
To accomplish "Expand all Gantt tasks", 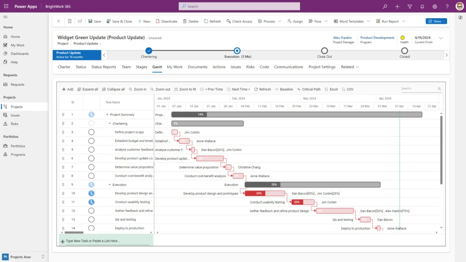I will click(88, 89).
